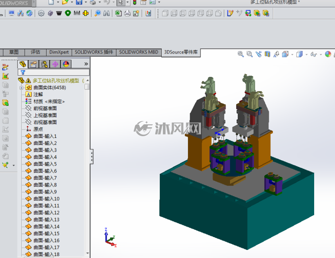The image size is (335, 258).
Task: Switch to the SOLIDWORKS MBD tab
Action: [138, 52]
